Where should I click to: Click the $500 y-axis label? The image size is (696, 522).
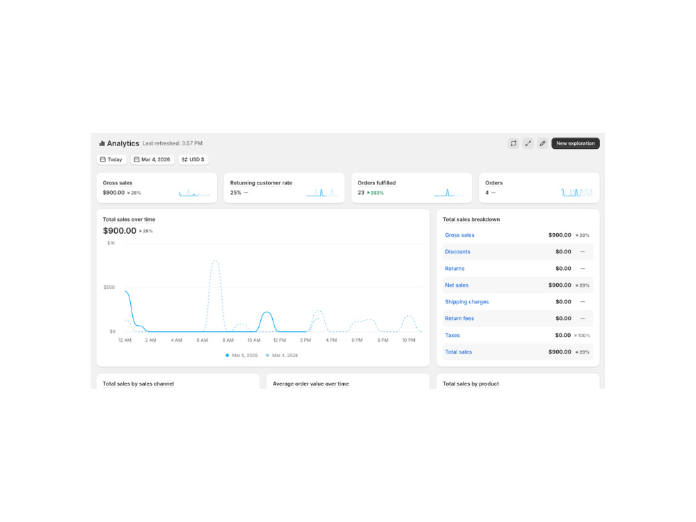pyautogui.click(x=109, y=287)
